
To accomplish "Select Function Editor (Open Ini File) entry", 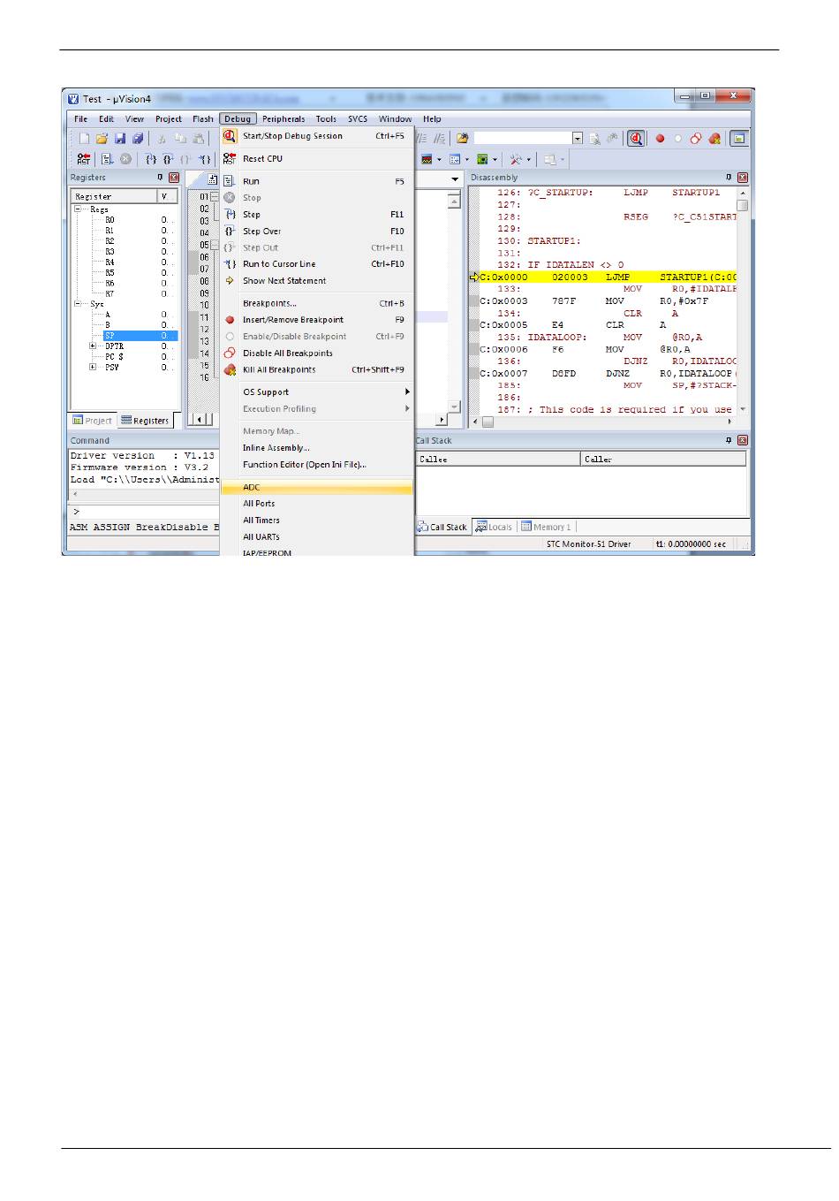I will (x=317, y=465).
